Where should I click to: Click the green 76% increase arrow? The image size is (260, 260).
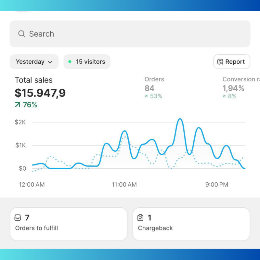coord(18,105)
